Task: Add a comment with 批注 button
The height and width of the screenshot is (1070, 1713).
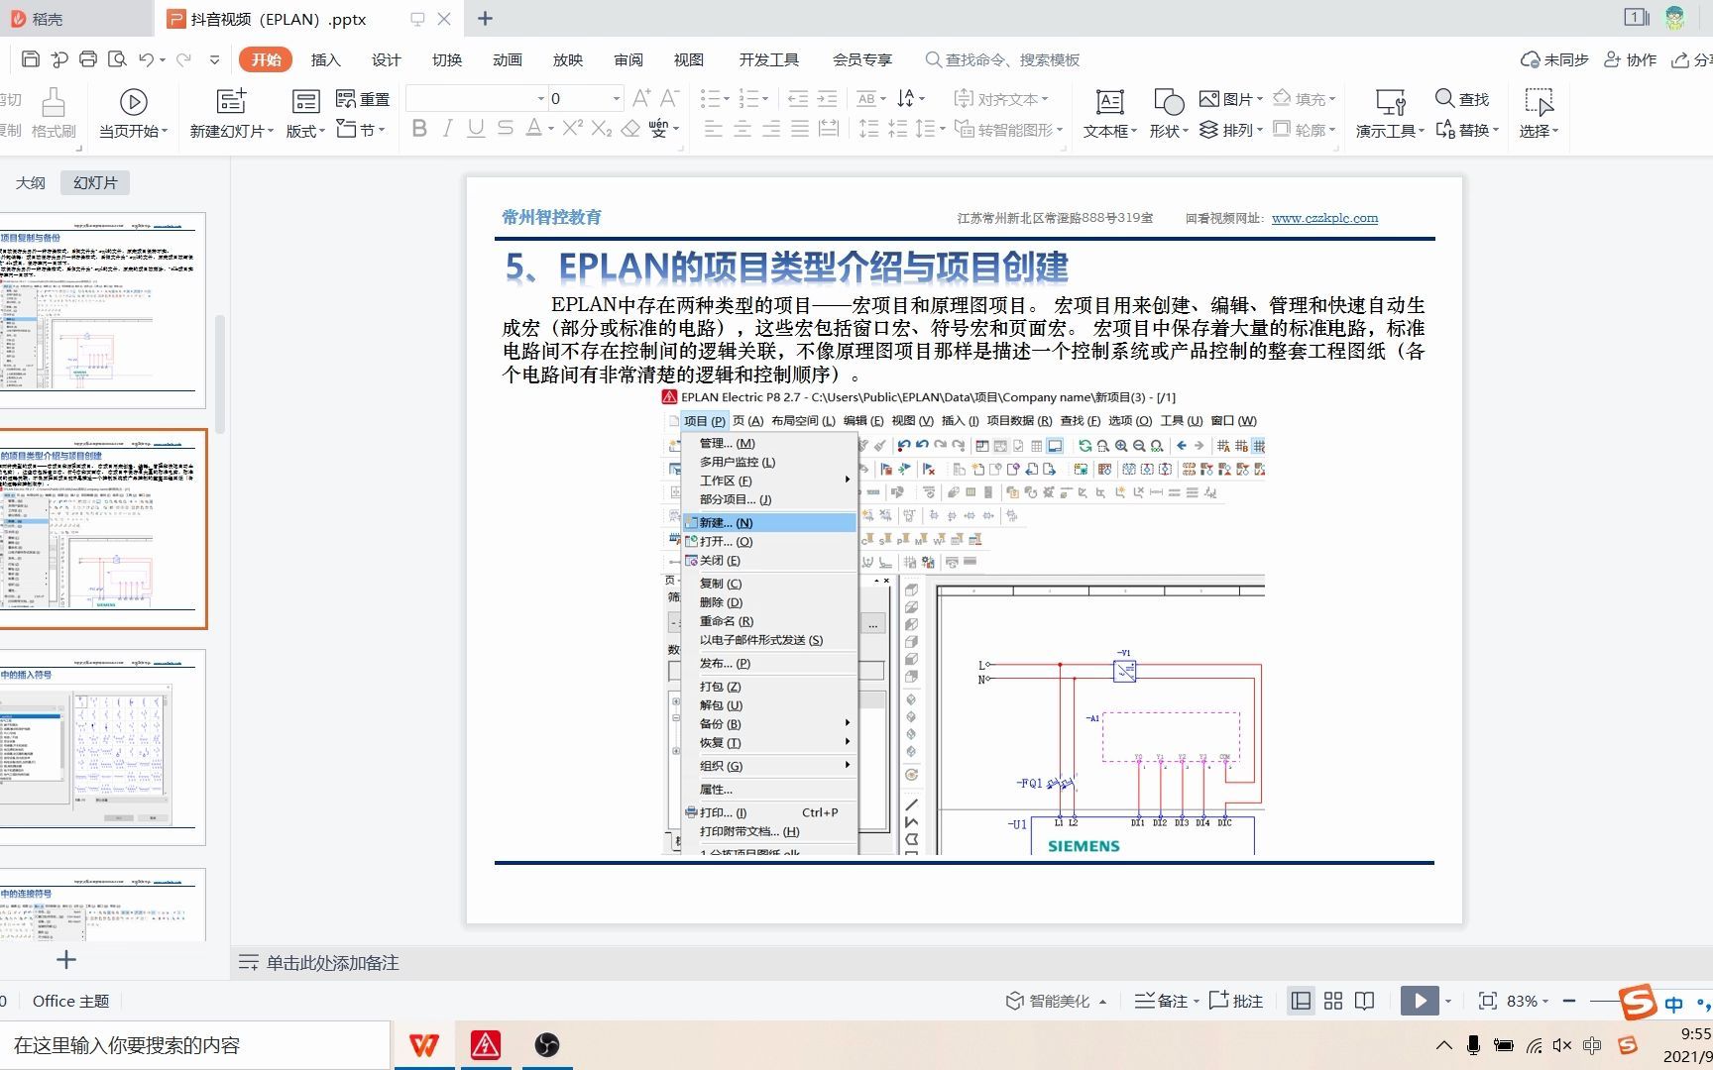Action: point(1235,1001)
